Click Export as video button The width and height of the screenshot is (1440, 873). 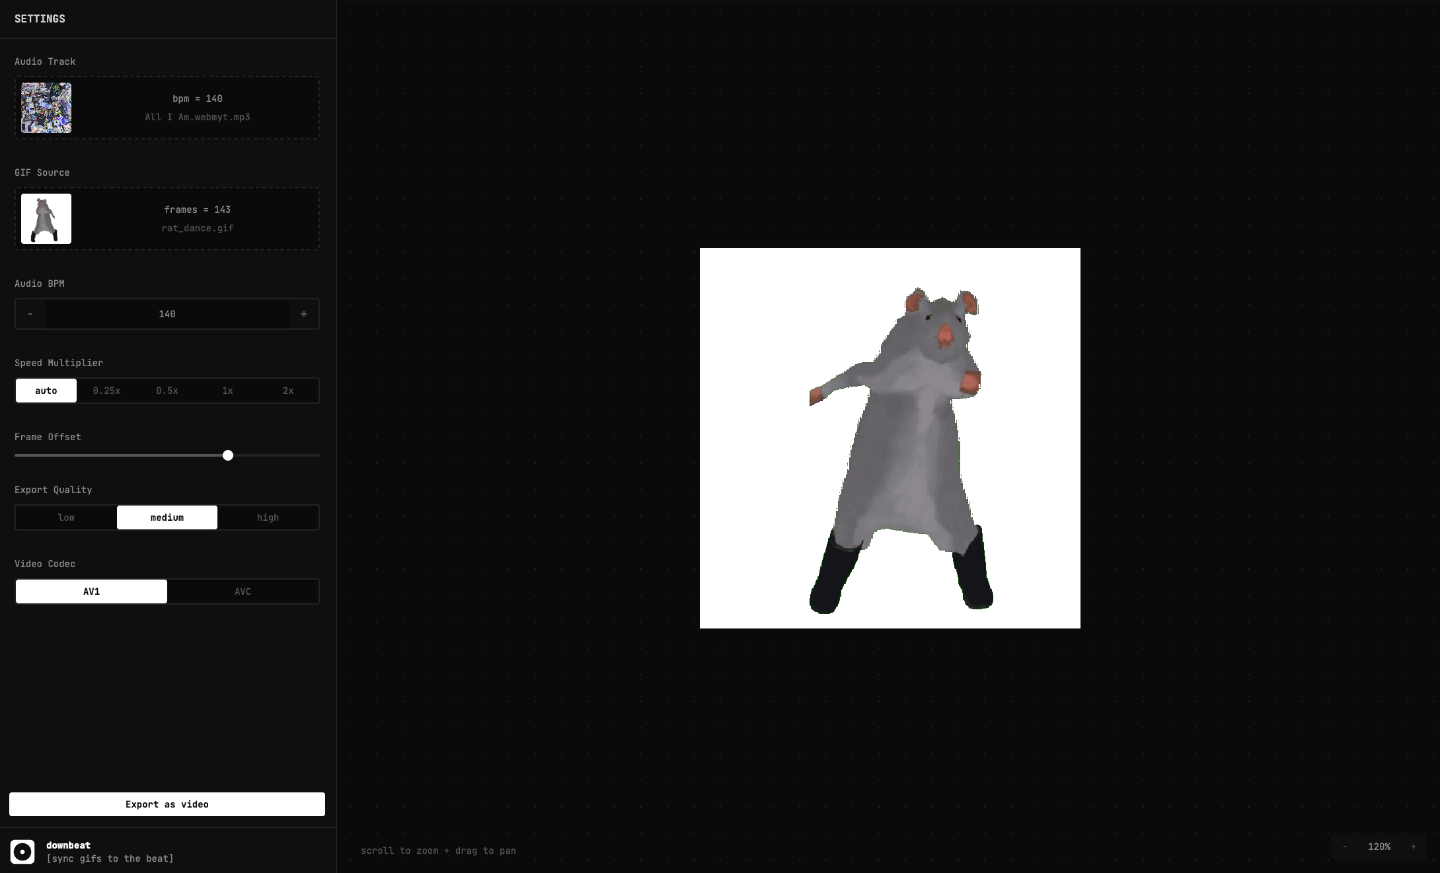[167, 804]
